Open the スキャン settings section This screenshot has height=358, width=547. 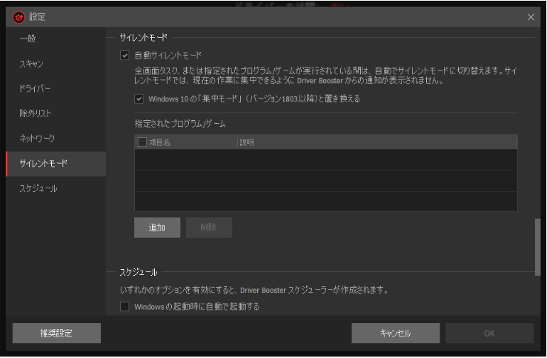[56, 64]
